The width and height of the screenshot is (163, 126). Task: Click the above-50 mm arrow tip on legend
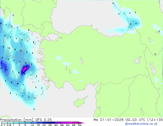[81, 123]
